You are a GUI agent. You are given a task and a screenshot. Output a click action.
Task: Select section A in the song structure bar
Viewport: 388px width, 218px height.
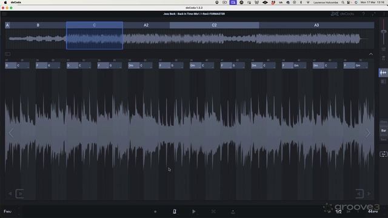(7, 25)
